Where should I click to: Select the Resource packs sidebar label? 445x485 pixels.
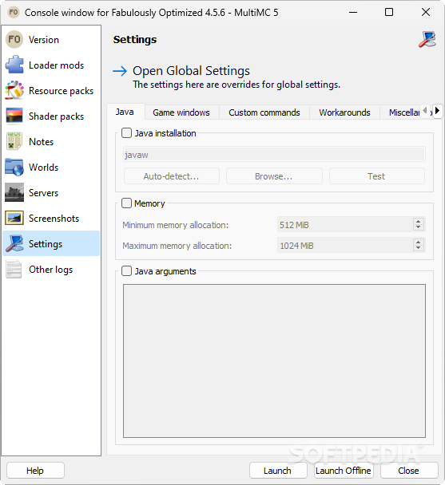point(61,91)
